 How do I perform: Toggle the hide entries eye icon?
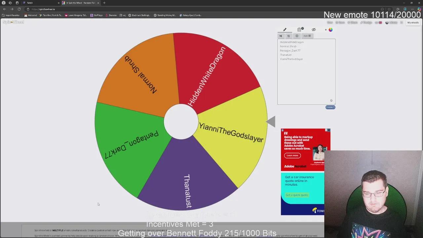314,29
